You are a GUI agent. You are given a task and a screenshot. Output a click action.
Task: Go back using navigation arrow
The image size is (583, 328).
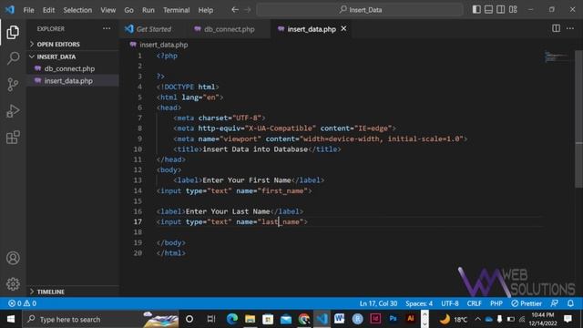click(x=235, y=10)
